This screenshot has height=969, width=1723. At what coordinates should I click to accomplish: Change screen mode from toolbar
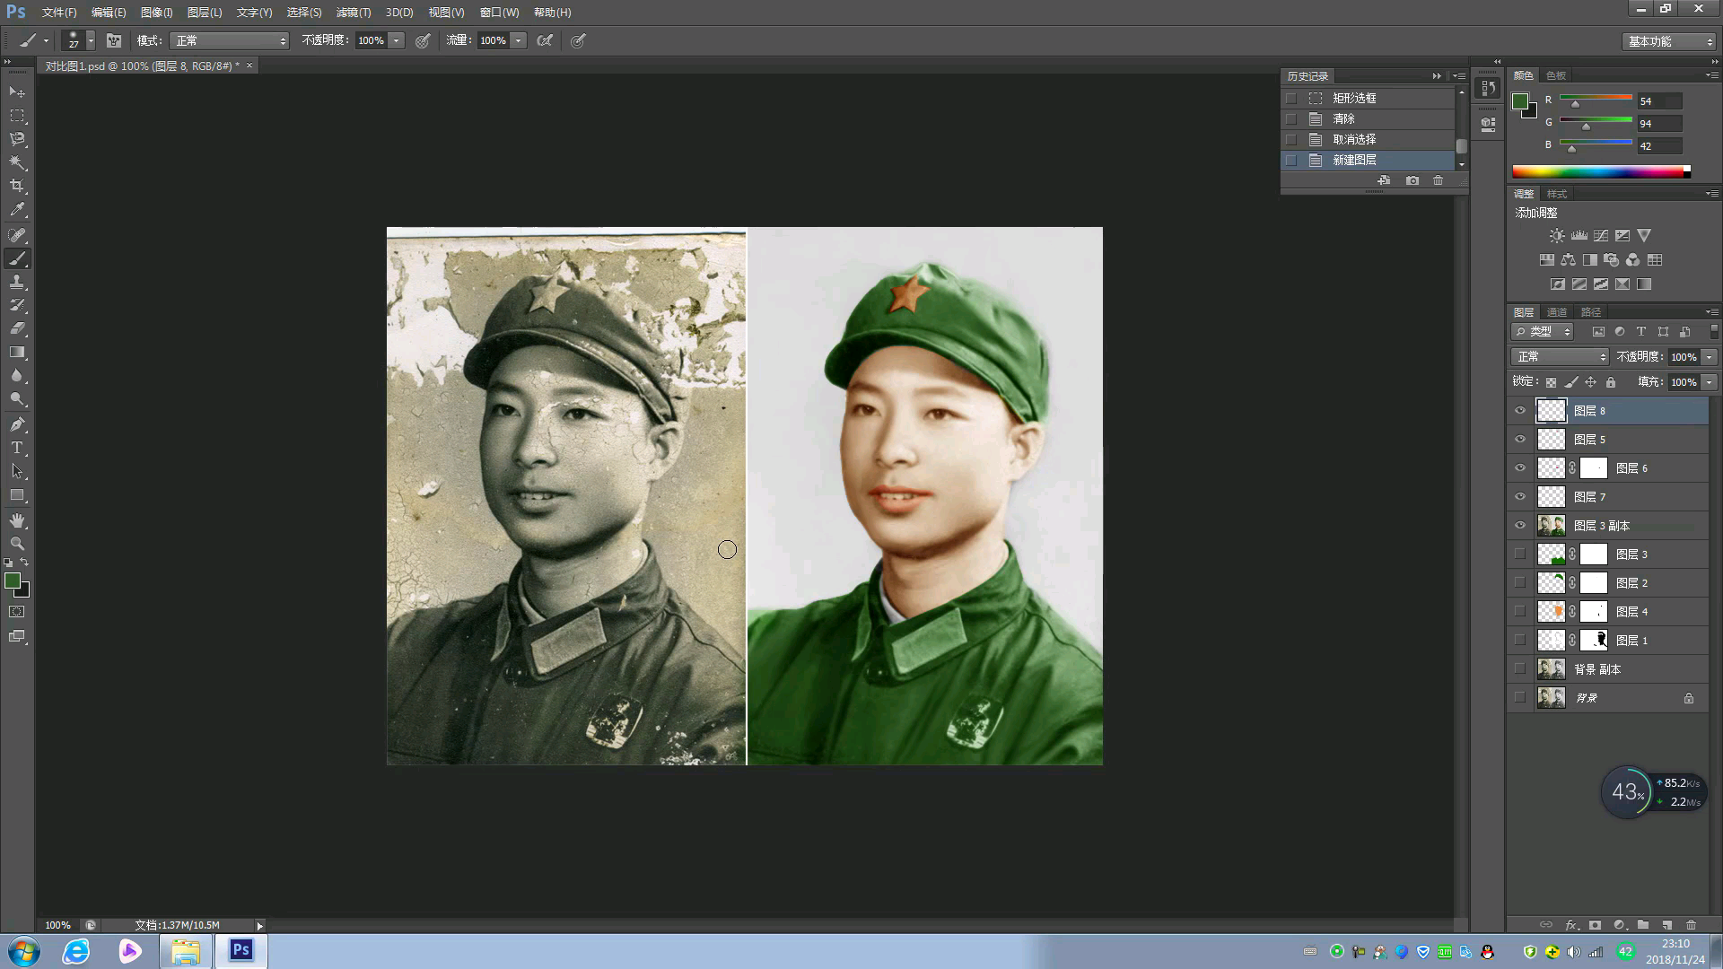[17, 636]
